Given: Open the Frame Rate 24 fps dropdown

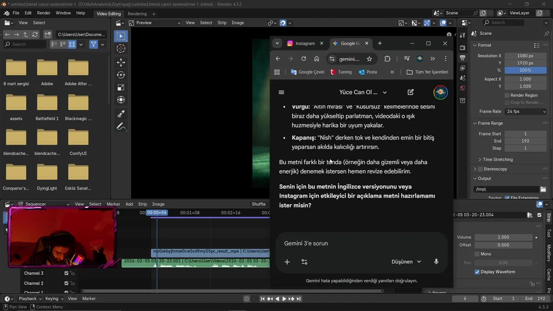Looking at the screenshot, I should 526,111.
